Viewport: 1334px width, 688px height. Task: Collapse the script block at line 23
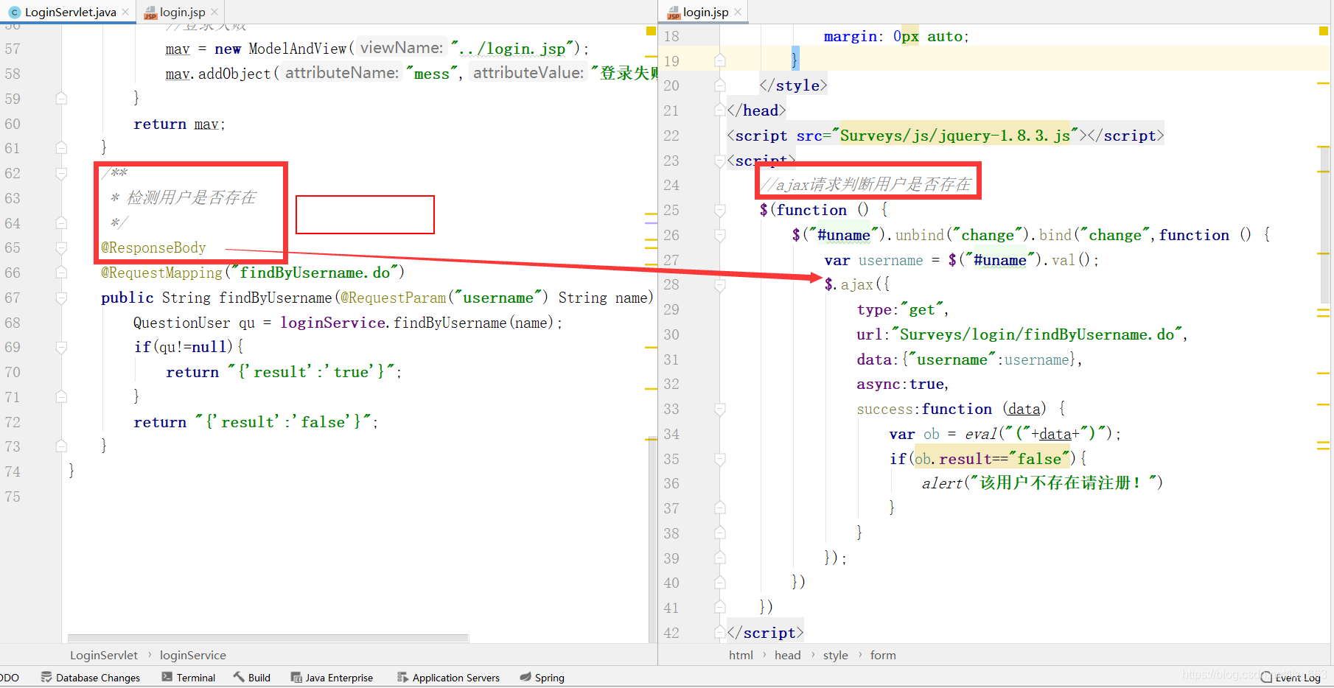pos(720,161)
